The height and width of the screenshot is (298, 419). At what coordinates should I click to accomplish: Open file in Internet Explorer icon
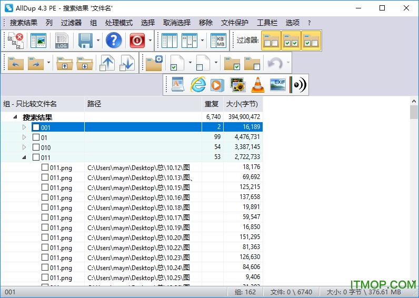pos(198,85)
